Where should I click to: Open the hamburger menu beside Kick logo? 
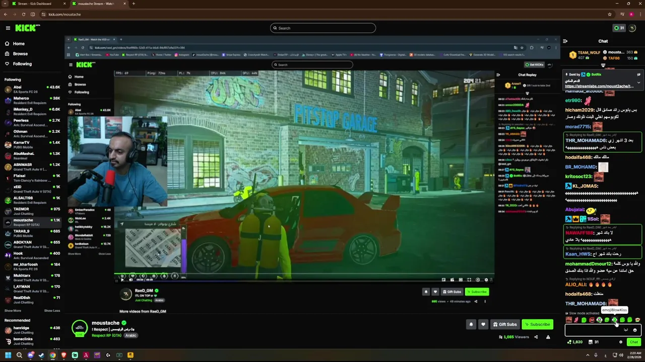(x=8, y=28)
